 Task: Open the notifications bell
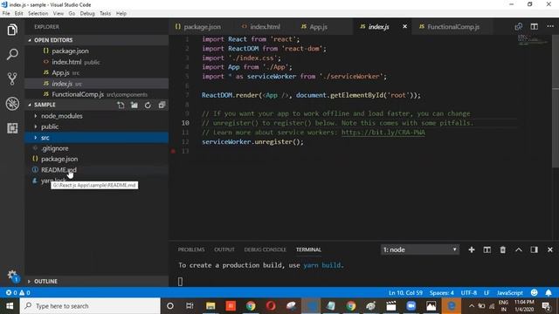tap(549, 293)
